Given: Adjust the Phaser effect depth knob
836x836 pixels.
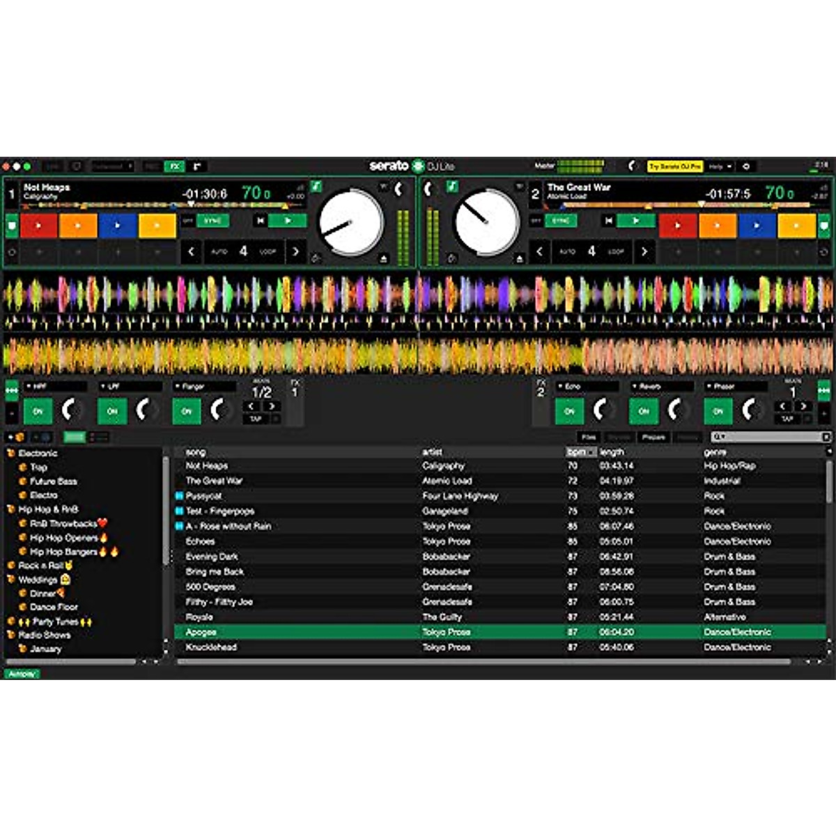Looking at the screenshot, I should 750,410.
